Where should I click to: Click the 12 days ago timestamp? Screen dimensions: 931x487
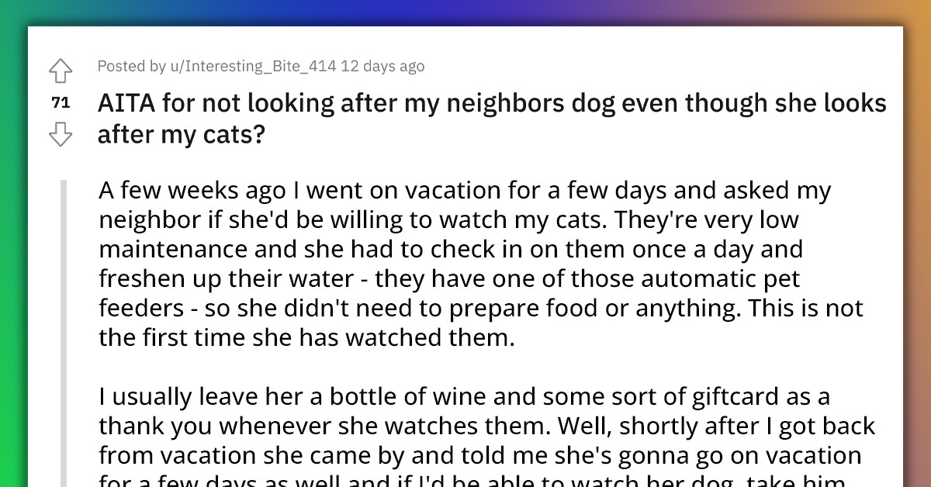381,66
